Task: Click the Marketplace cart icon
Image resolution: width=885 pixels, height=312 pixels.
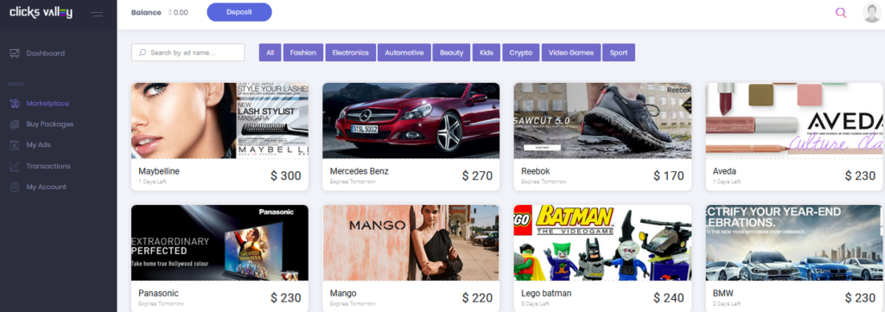Action: [x=15, y=103]
